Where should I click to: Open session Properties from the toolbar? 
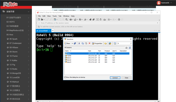(x=97, y=43)
